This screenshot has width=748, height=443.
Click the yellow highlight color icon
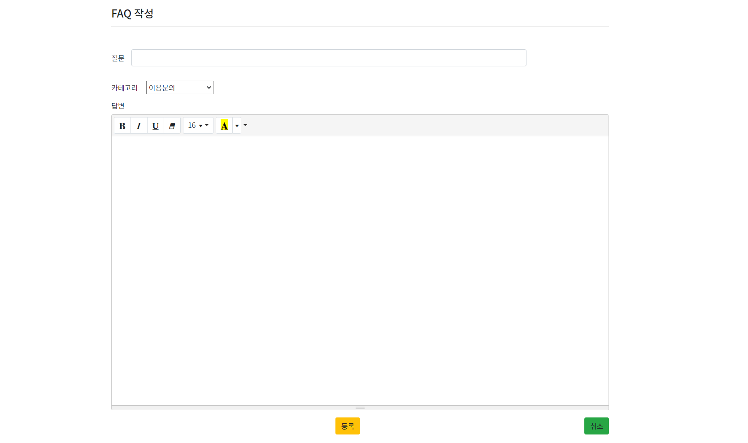point(224,125)
